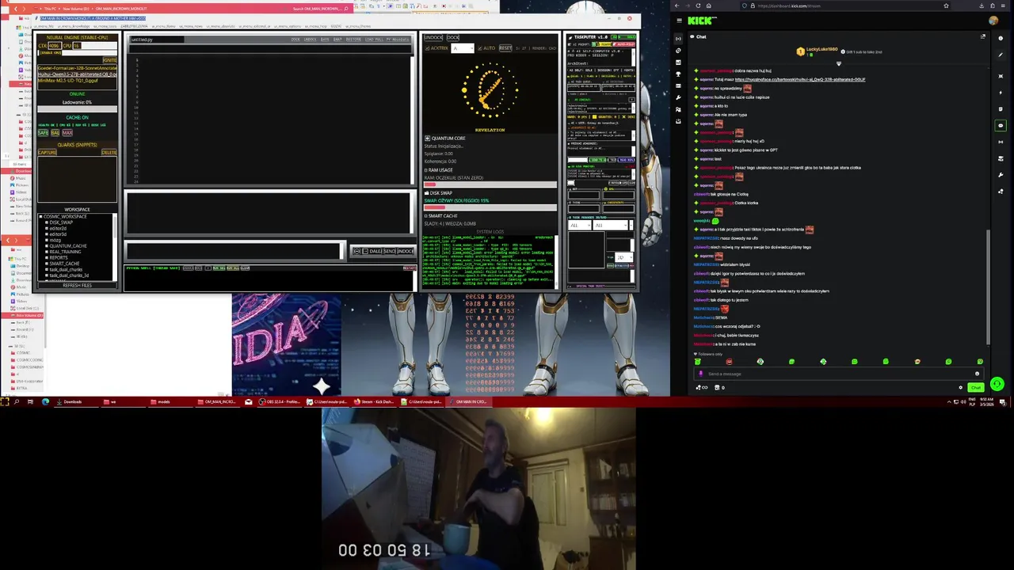Select the pencil icon in Kick right sidebar
Image resolution: width=1014 pixels, height=570 pixels.
click(1001, 55)
